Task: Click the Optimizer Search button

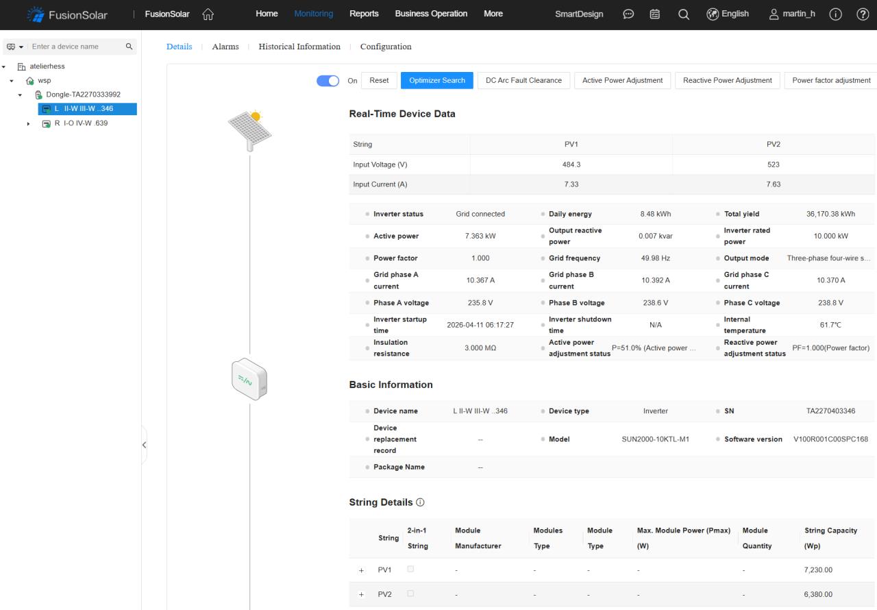Action: pos(436,81)
